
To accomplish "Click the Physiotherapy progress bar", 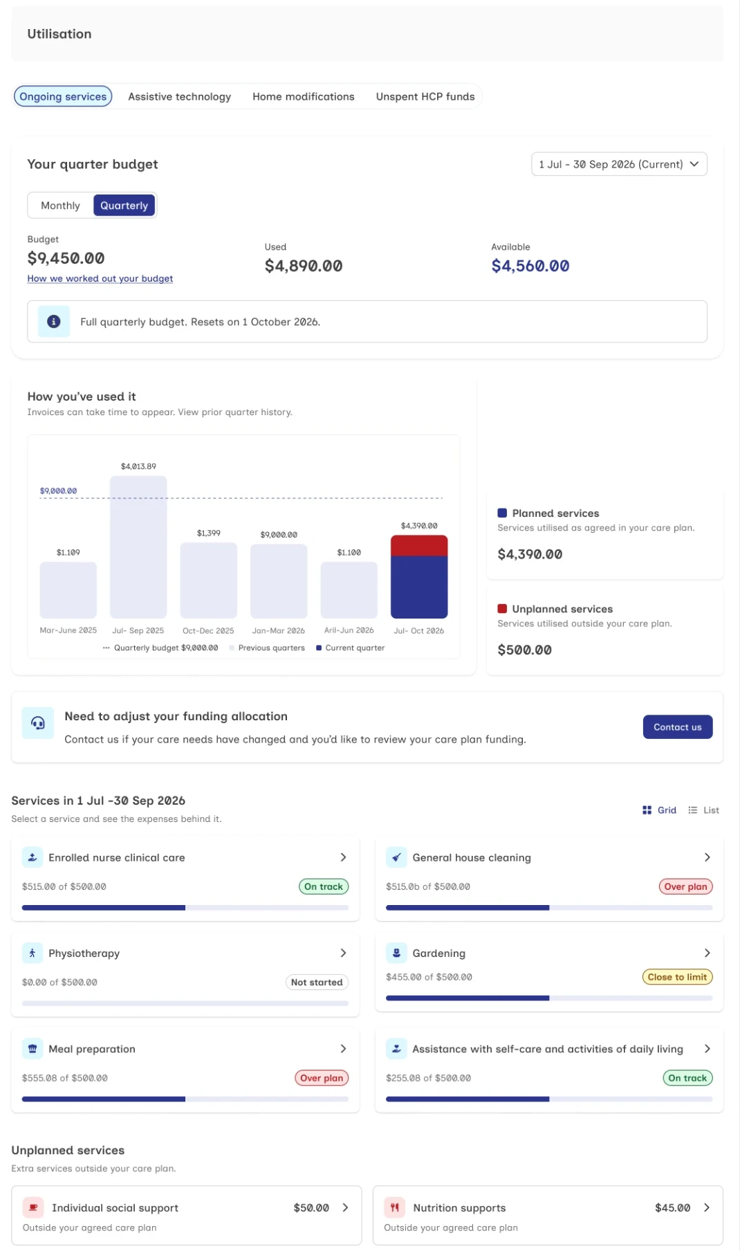I will pos(185,1003).
